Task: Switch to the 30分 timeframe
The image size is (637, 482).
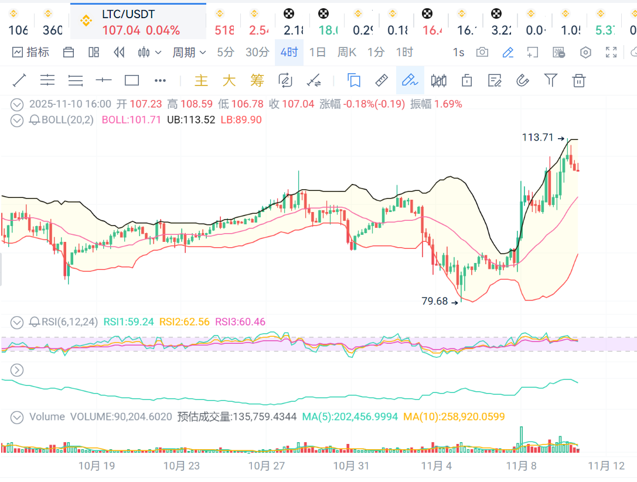Action: tap(257, 52)
